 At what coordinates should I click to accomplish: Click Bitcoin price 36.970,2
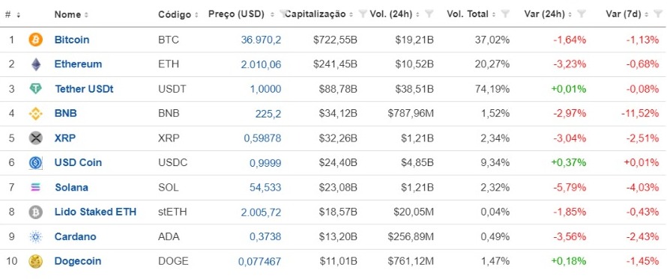262,40
